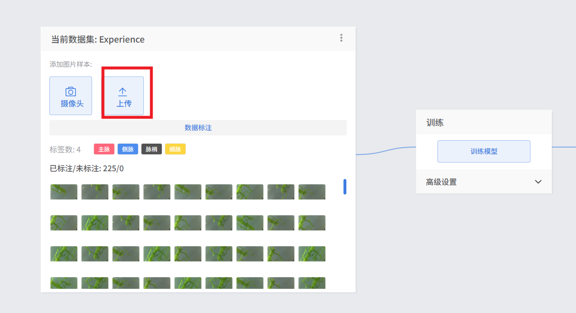
Task: Click the blue image list scrollbar handle
Action: (x=345, y=187)
